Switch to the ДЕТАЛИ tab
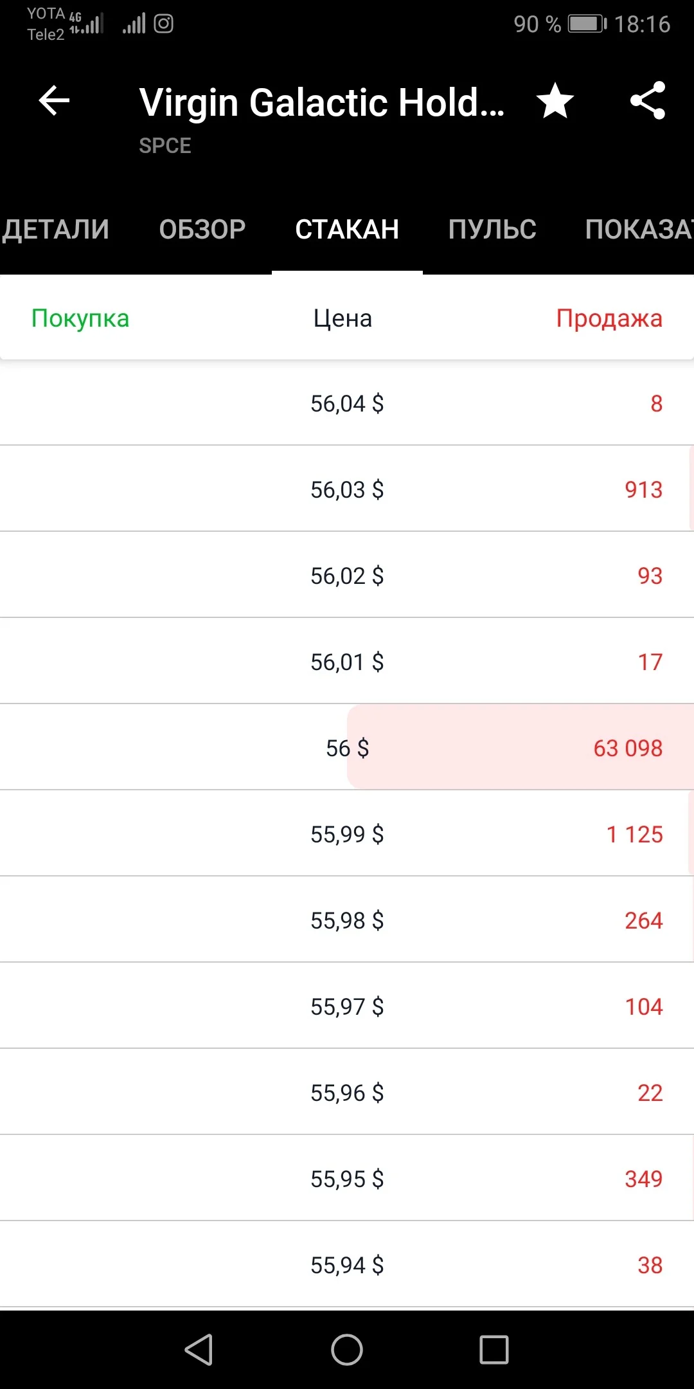This screenshot has width=694, height=1389. [x=55, y=230]
